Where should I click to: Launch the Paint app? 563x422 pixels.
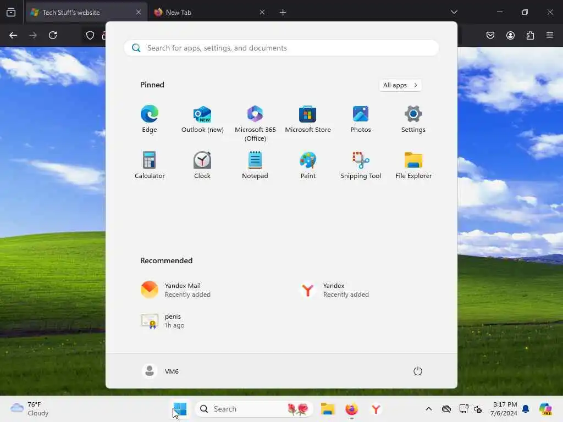308,165
